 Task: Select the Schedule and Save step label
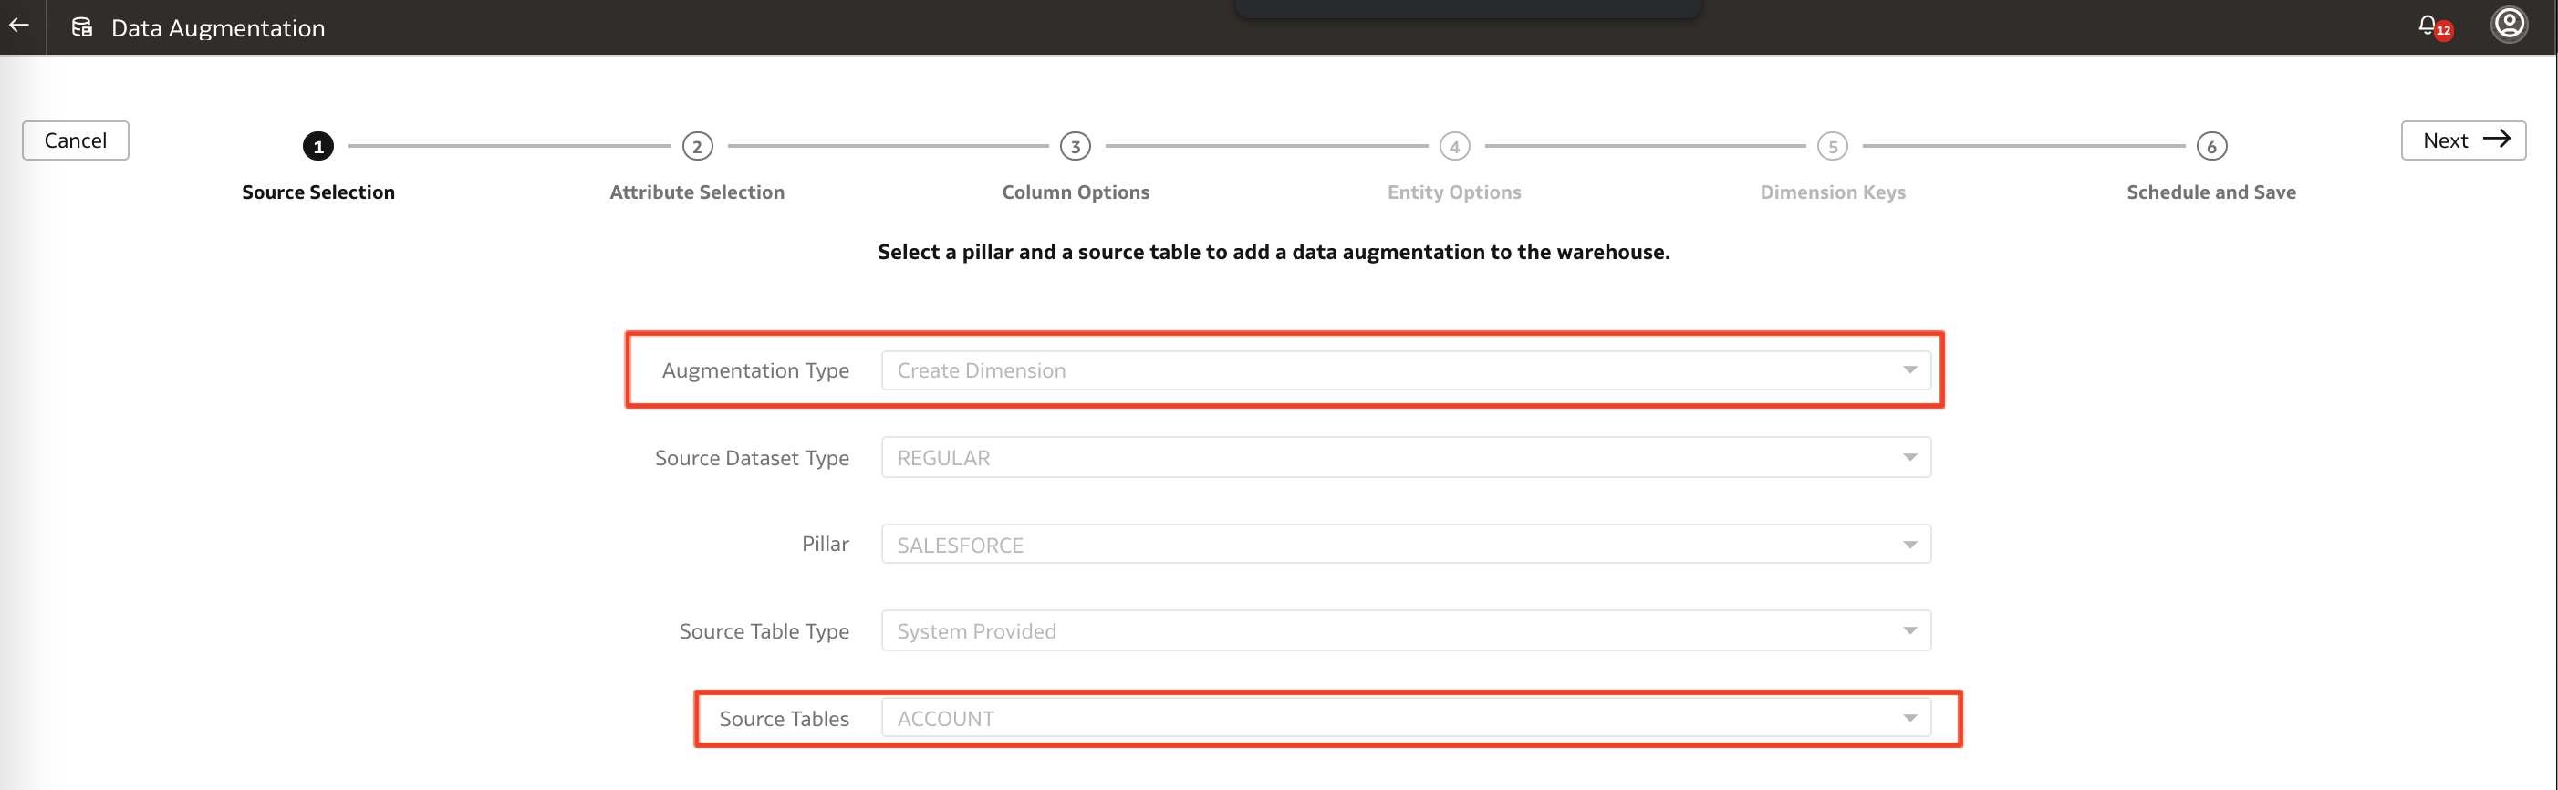pos(2211,192)
